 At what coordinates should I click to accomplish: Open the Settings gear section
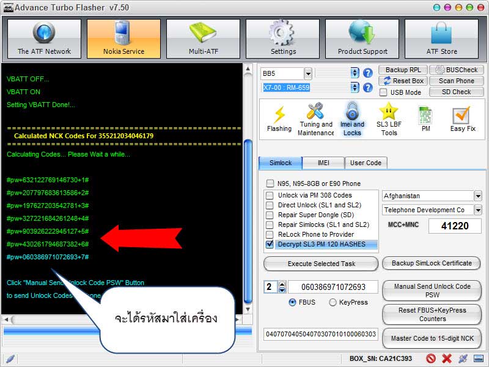coord(283,39)
